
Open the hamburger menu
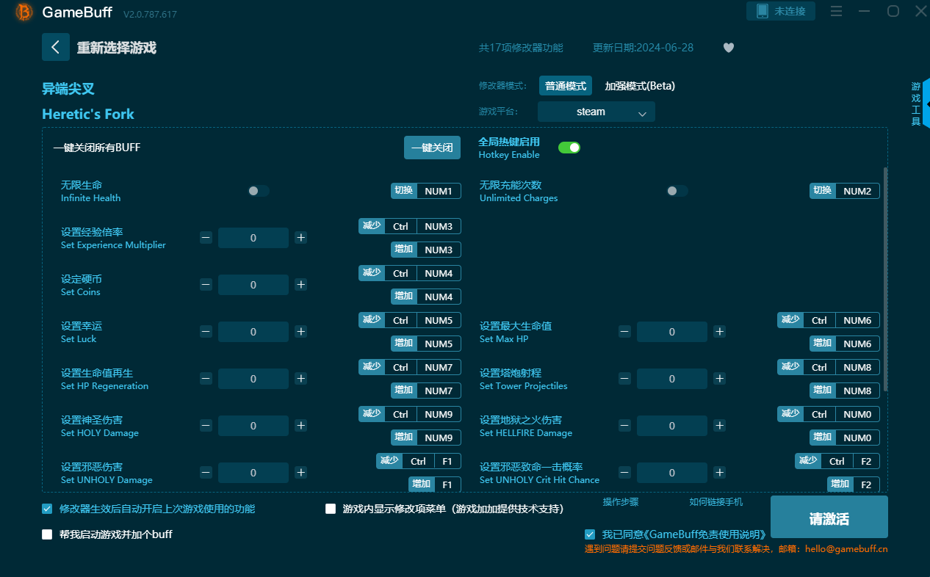point(836,11)
